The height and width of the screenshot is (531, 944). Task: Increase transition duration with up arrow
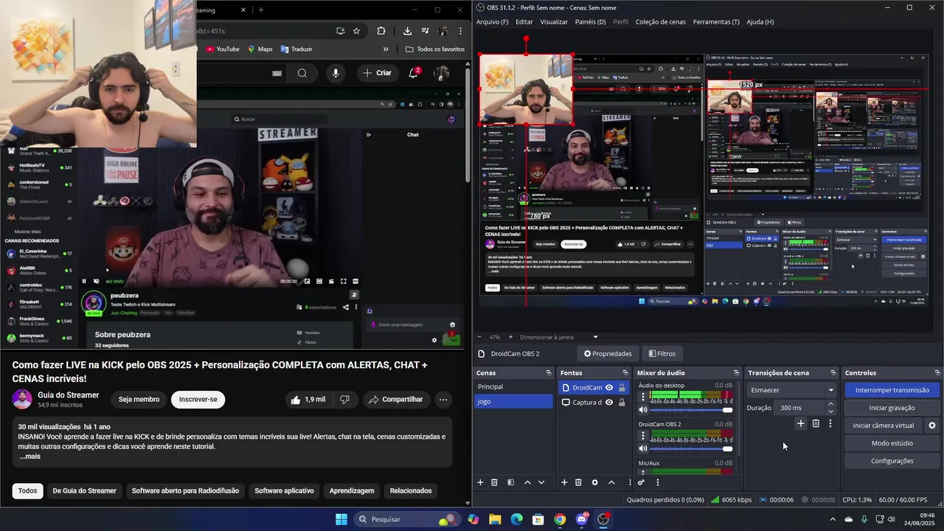(x=830, y=404)
